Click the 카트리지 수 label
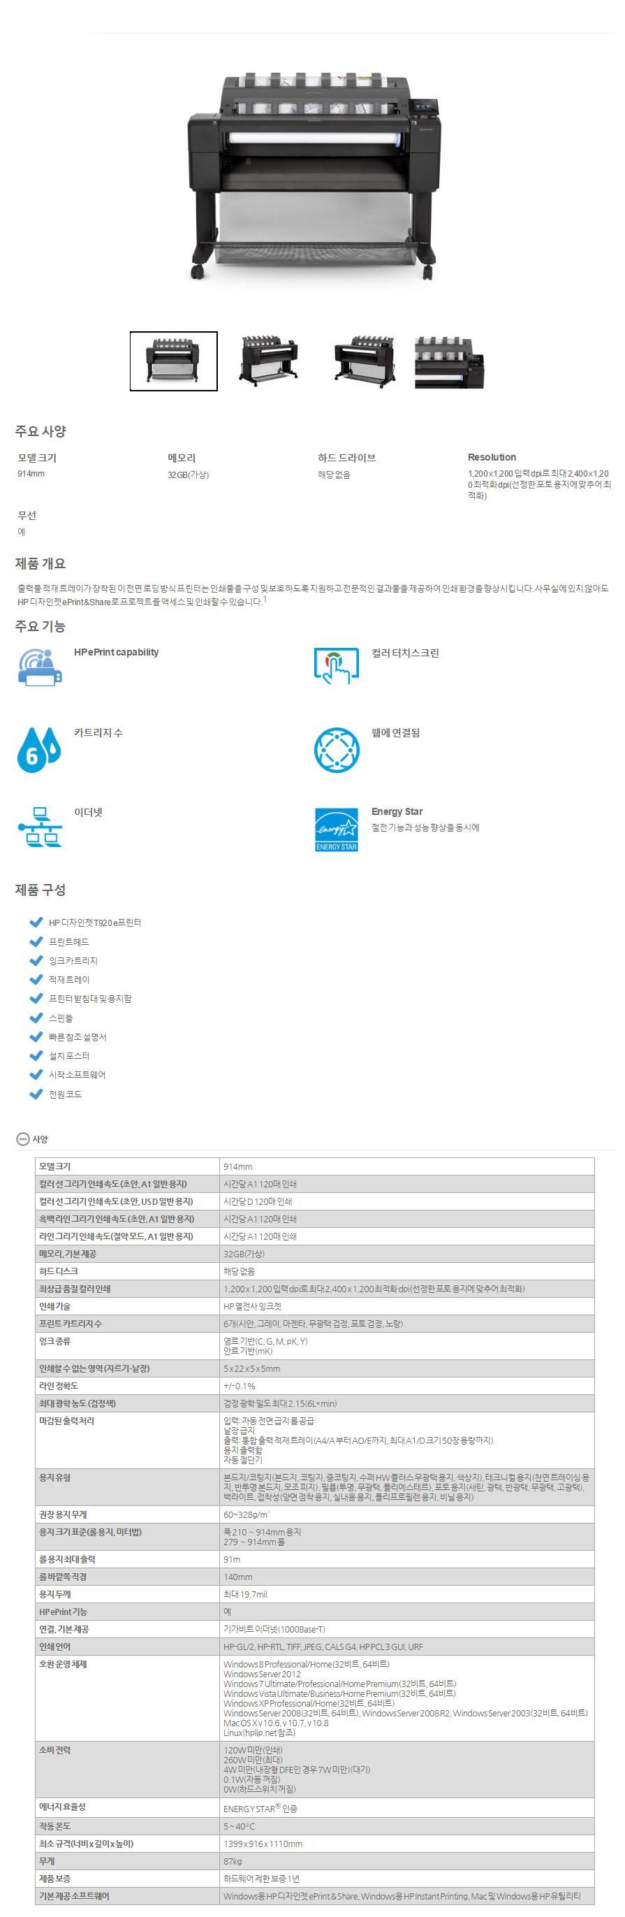The width and height of the screenshot is (625, 1917). coord(98,732)
